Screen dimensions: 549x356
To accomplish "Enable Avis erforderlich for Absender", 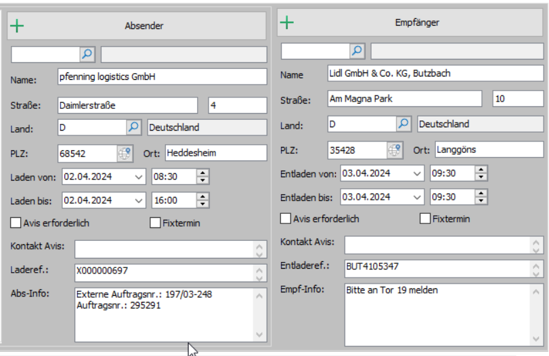I will pyautogui.click(x=16, y=223).
